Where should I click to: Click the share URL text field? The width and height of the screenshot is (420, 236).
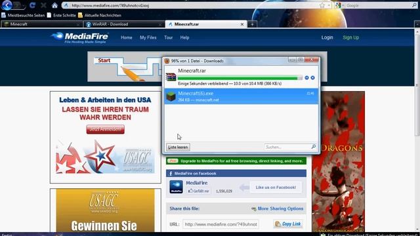pyautogui.click(x=220, y=224)
